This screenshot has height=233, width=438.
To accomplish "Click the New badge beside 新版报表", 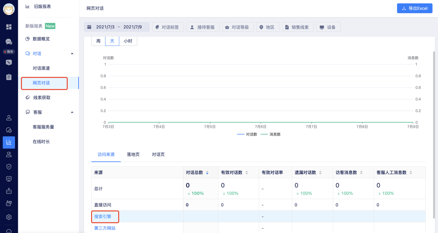I will click(50, 26).
